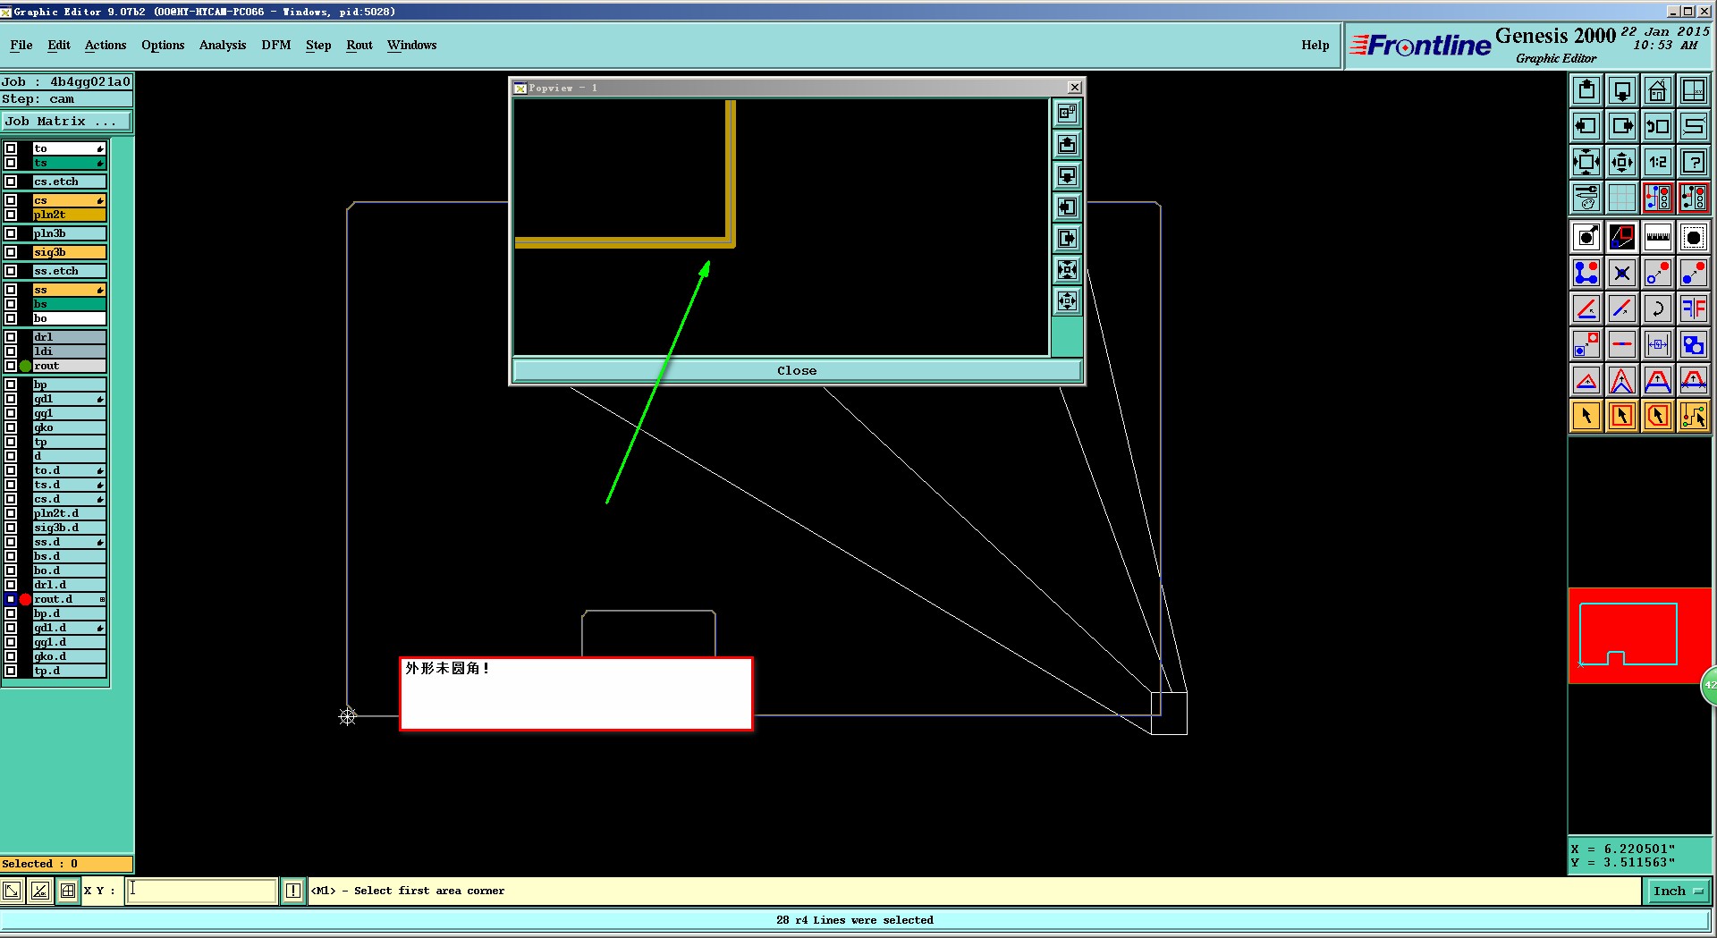Toggle the grid display icon

(x=1622, y=198)
